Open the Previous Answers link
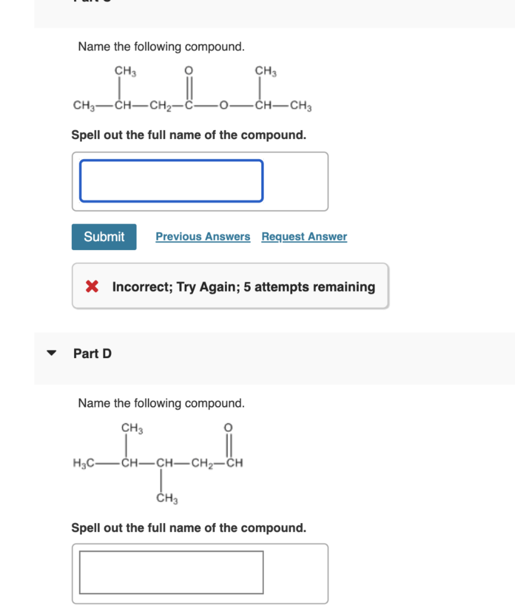Screen dimensions: 515x608 pos(203,236)
